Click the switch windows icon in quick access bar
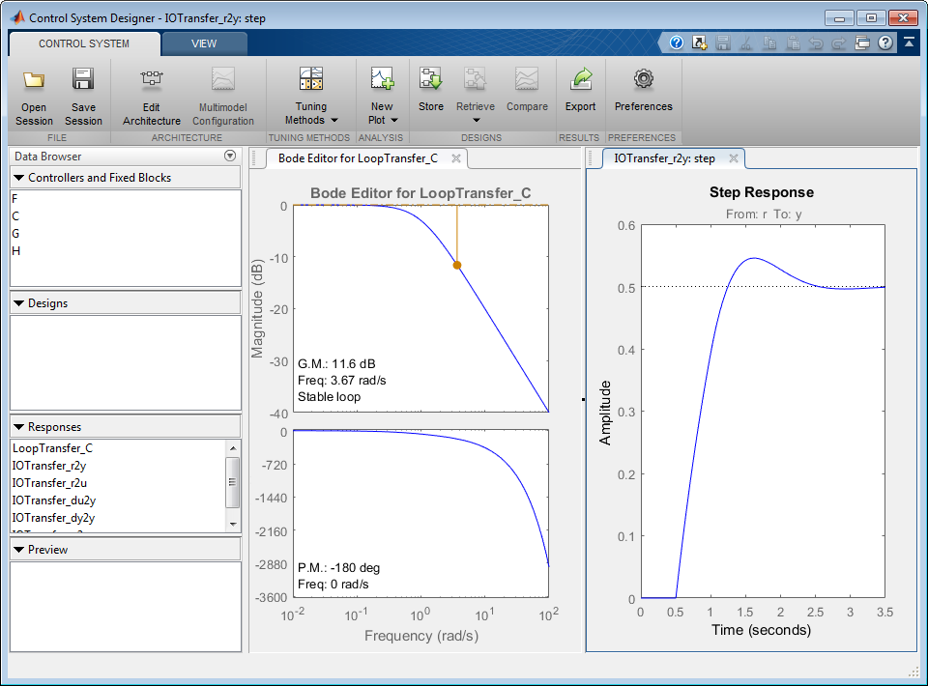The height and width of the screenshot is (686, 928). click(863, 43)
